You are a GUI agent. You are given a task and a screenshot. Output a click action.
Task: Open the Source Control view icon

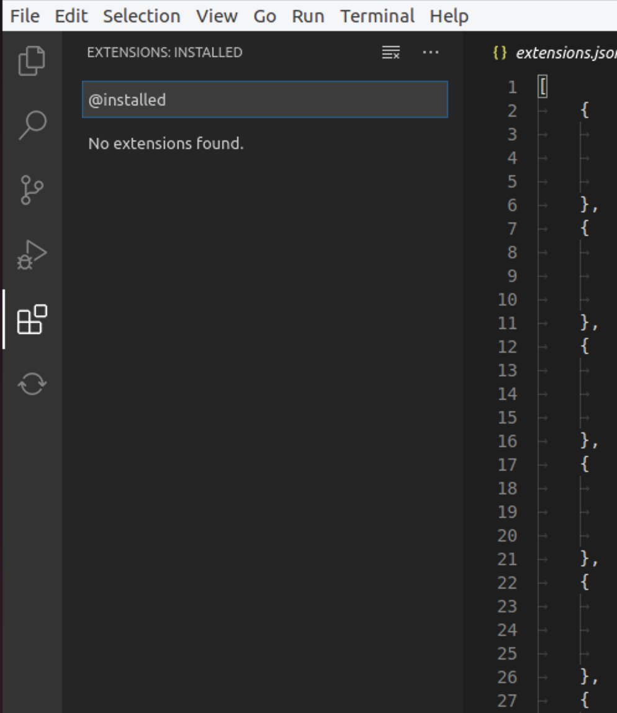(32, 189)
